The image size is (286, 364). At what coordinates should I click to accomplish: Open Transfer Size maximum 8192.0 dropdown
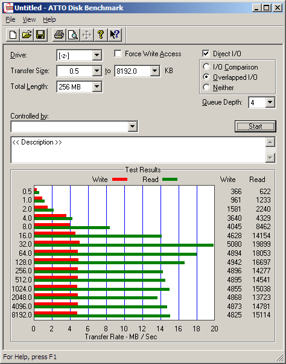154,71
